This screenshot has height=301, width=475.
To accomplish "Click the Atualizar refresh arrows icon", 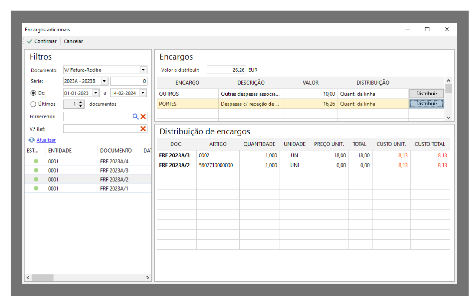I will click(31, 140).
